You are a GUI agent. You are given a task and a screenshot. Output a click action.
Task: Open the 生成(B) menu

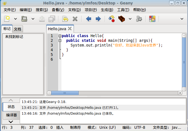pos(107,10)
